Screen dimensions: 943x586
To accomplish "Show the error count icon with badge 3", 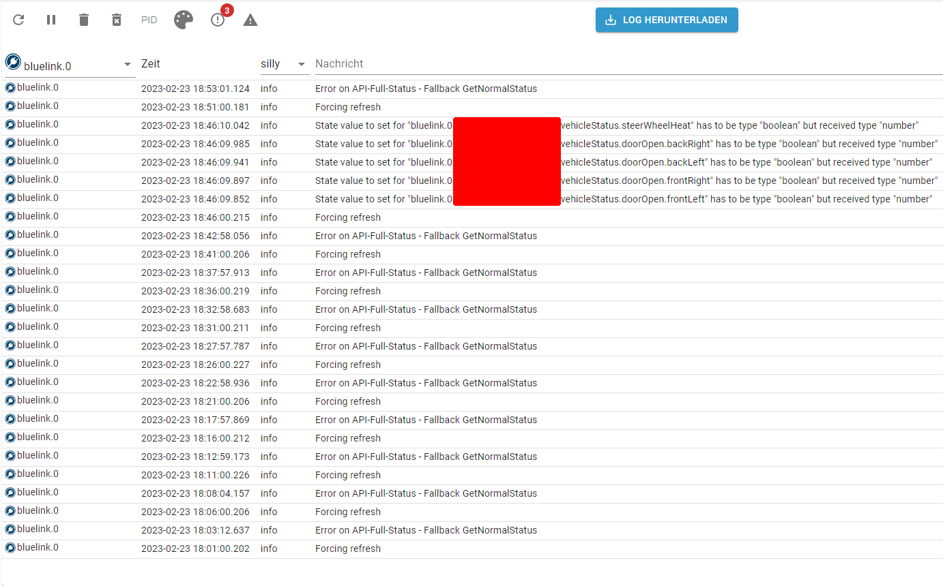I will click(218, 19).
